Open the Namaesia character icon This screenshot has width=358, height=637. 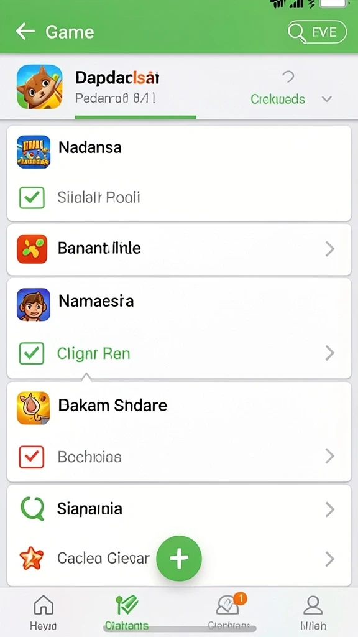tap(34, 305)
